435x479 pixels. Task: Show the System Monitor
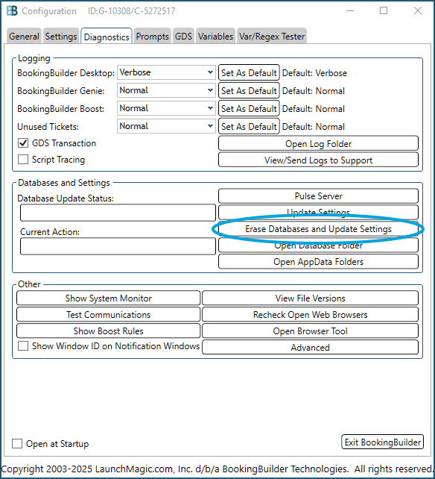click(x=108, y=298)
